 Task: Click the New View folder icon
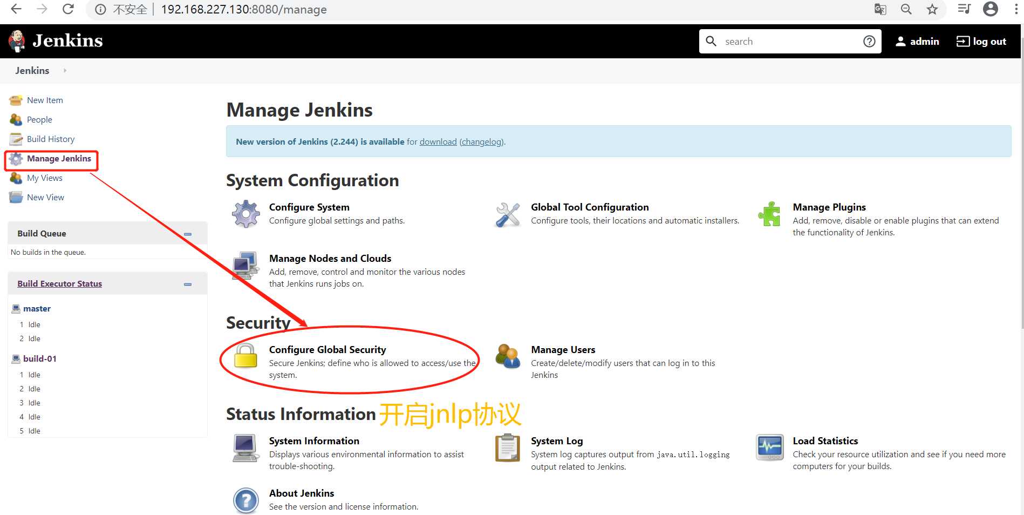16,198
